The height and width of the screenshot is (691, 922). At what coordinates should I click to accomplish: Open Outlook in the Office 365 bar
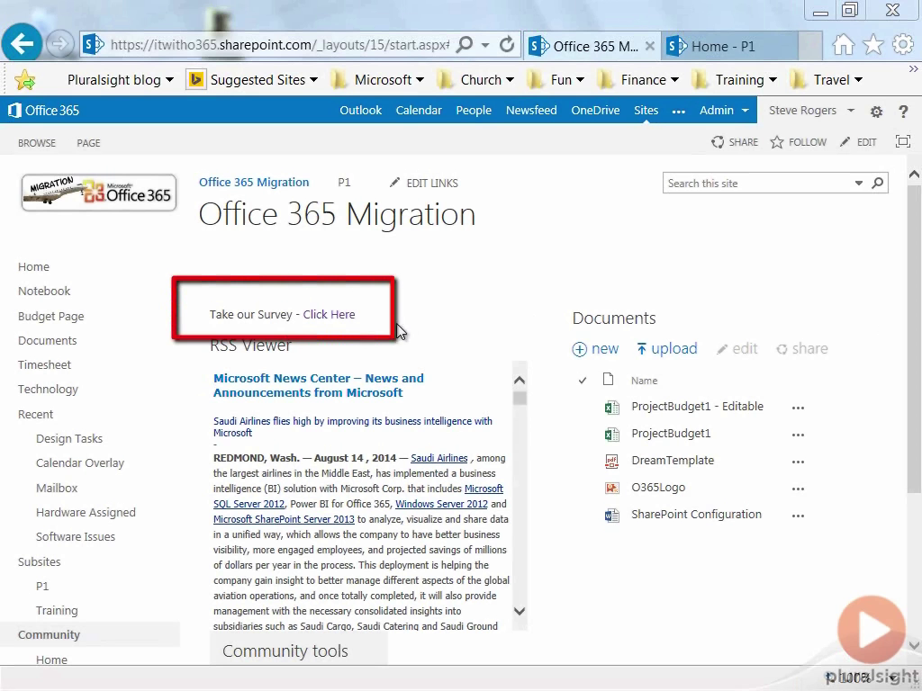(x=360, y=111)
